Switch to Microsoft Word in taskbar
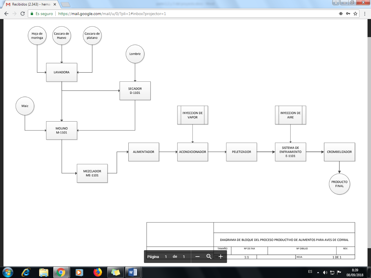This screenshot has height=278, width=371. coord(133,272)
